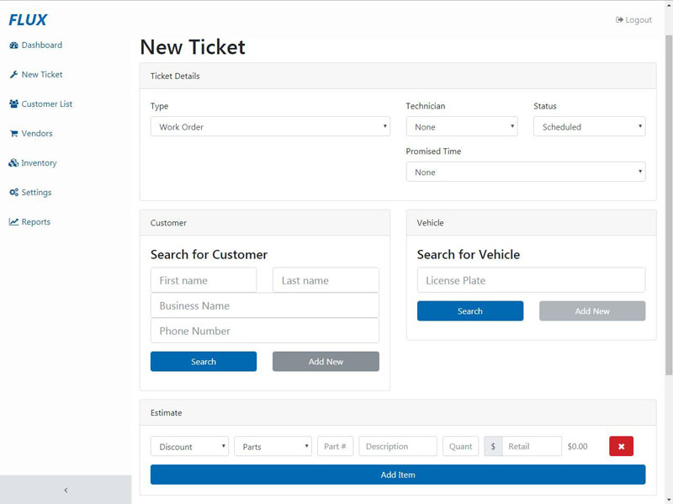This screenshot has height=504, width=673.
Task: Change the Status dropdown from Scheduled
Action: (x=589, y=127)
